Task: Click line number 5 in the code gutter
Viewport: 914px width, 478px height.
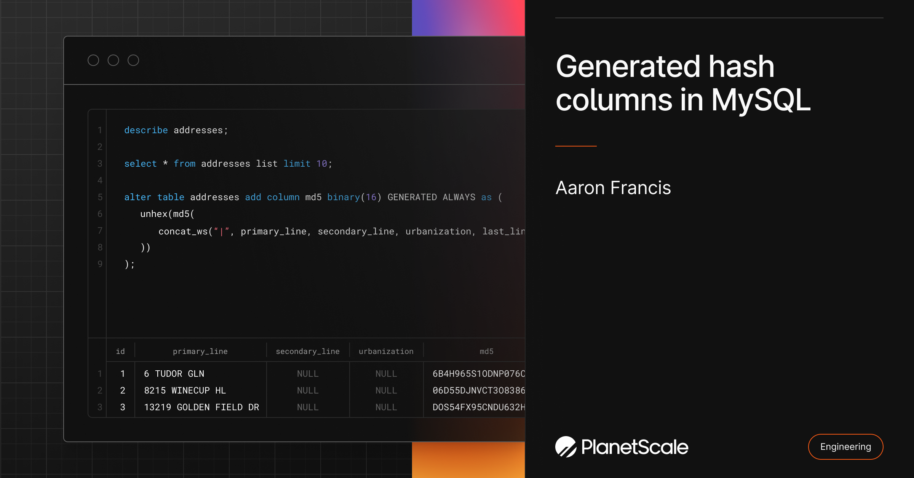Action: pyautogui.click(x=100, y=197)
